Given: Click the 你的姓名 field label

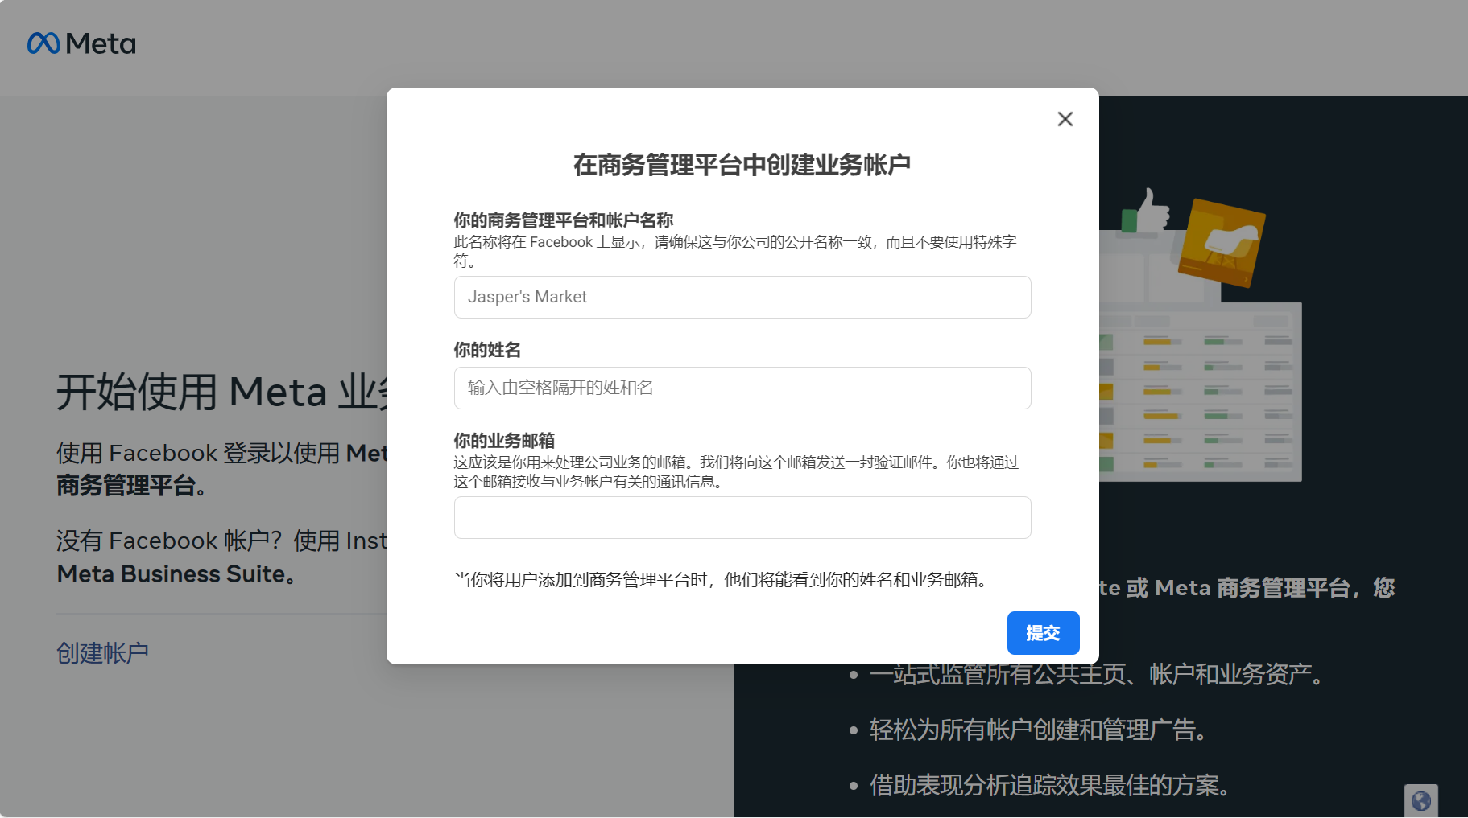Looking at the screenshot, I should coord(487,350).
